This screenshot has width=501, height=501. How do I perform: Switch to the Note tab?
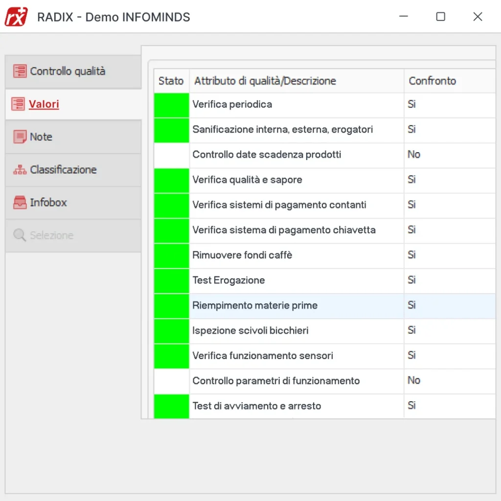coord(42,137)
